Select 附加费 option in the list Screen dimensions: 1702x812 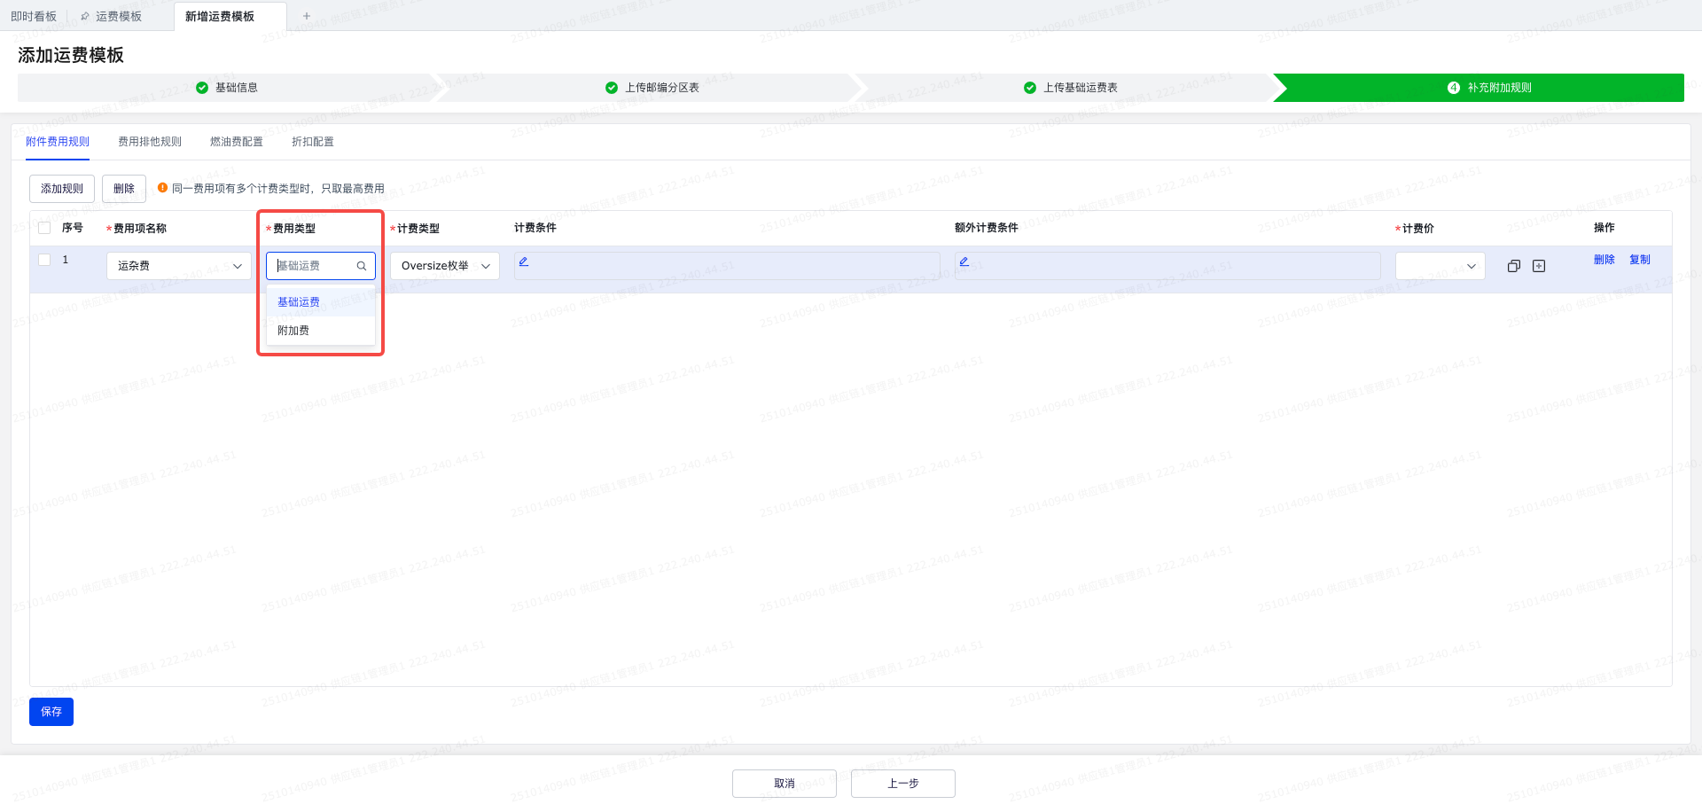click(321, 331)
